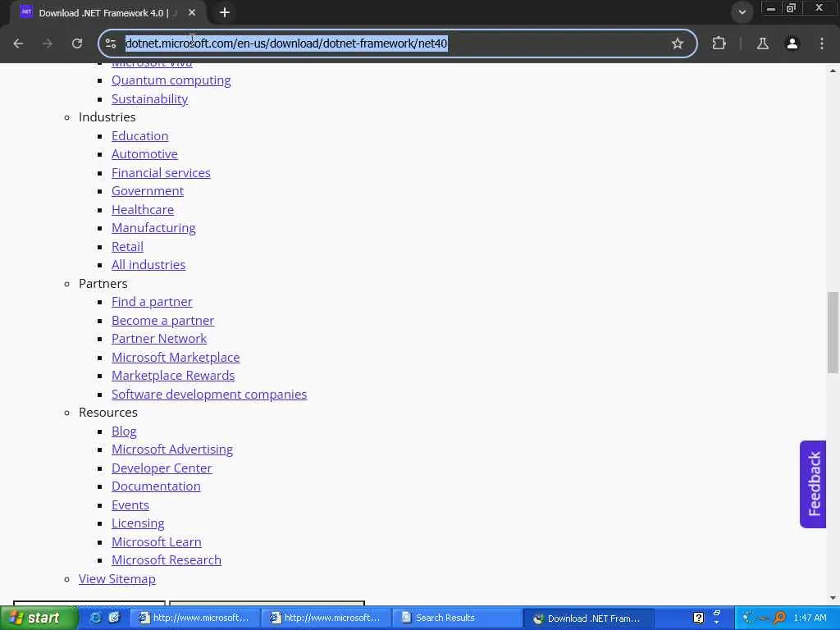Open the Licensing link

[x=138, y=523]
